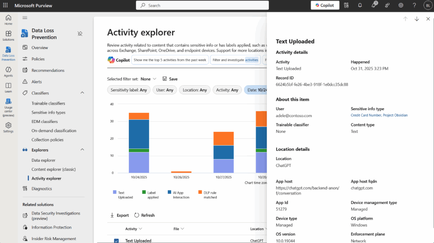Unpin the Data Loss Prevention solution
Image resolution: width=434 pixels, height=243 pixels.
click(80, 34)
